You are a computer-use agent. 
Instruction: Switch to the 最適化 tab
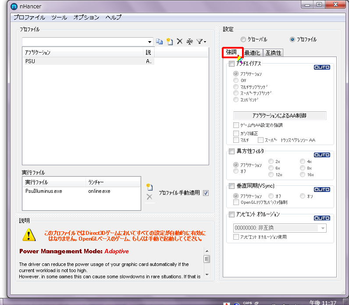click(x=252, y=53)
